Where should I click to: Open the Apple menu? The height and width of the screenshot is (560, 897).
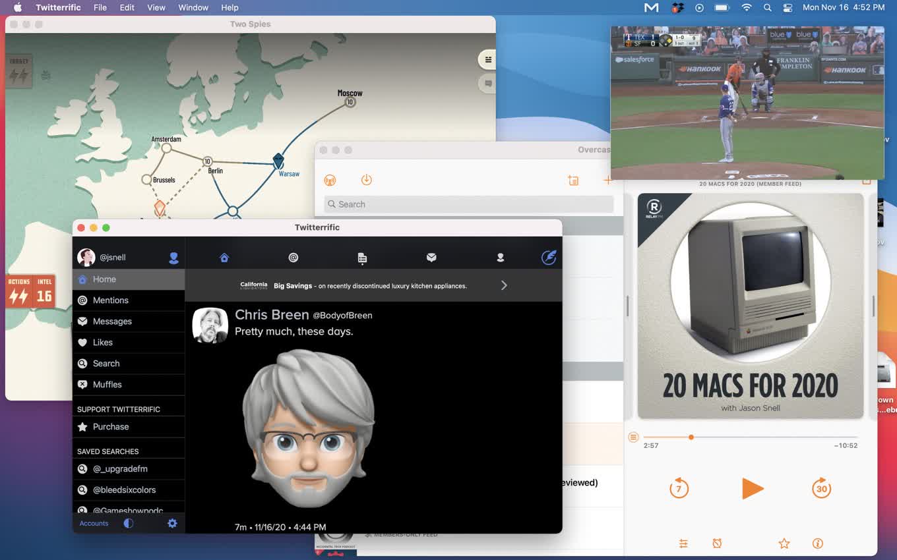[18, 7]
